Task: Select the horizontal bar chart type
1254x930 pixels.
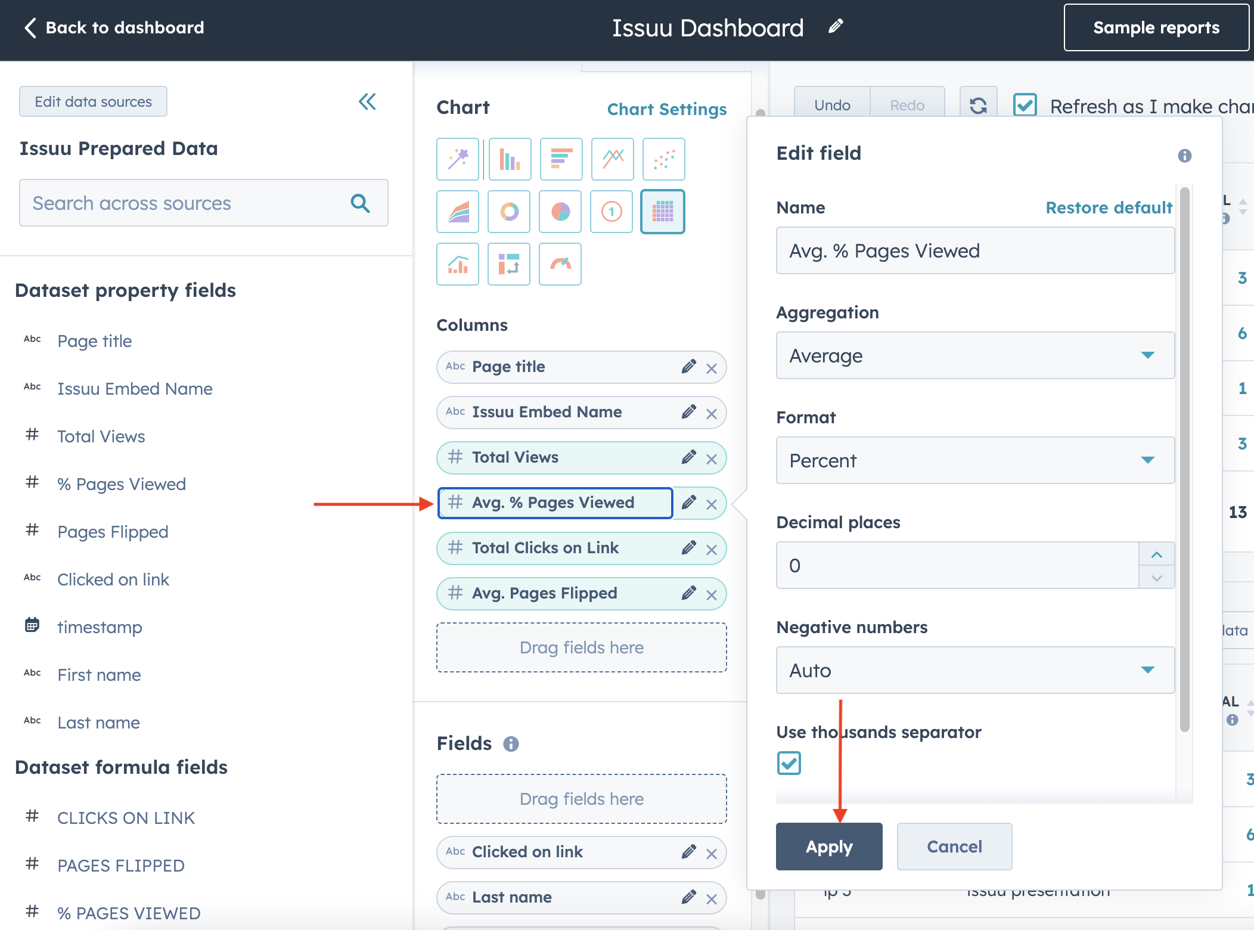Action: [561, 159]
